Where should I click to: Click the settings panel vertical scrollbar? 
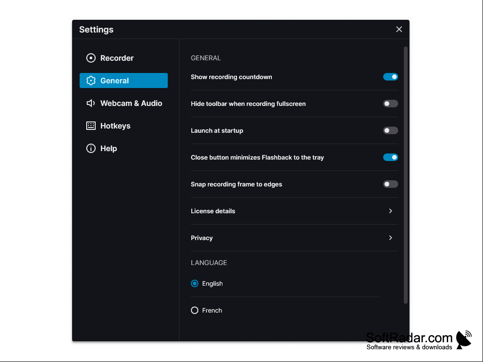point(405,175)
